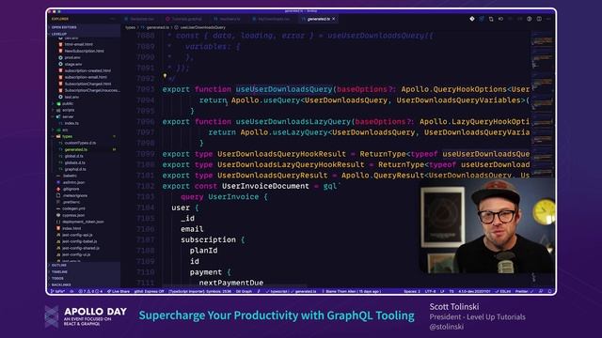Click useUserDownloadsQuery function name in code
Viewport: 602px width, 338px height.
[x=284, y=89]
